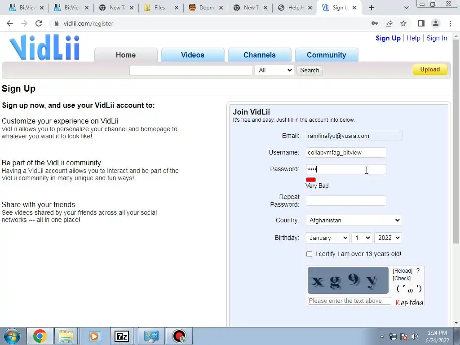
Task: Open the taskbar clock showing 1:24 PM
Action: [437, 336]
